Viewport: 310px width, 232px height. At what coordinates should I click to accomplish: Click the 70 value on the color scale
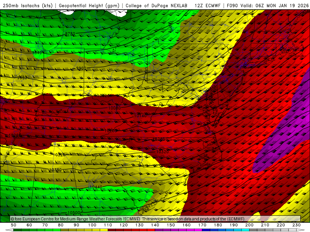click(45, 225)
